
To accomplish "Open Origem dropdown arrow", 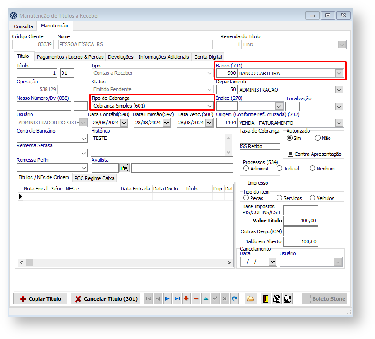I will click(x=339, y=123).
